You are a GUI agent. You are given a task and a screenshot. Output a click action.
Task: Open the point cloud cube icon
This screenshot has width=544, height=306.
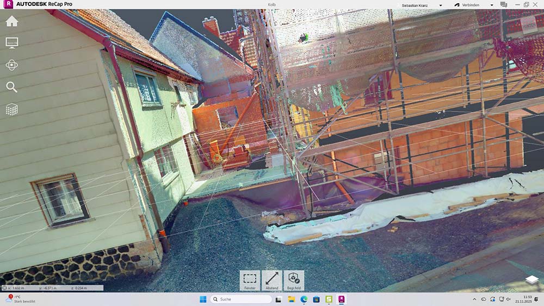click(11, 109)
